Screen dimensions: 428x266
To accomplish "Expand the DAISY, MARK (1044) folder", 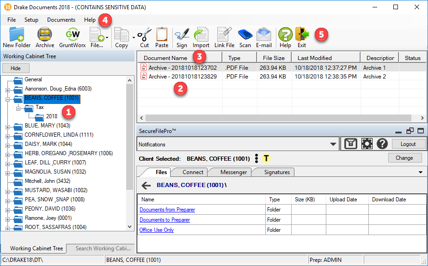I will tap(7, 145).
